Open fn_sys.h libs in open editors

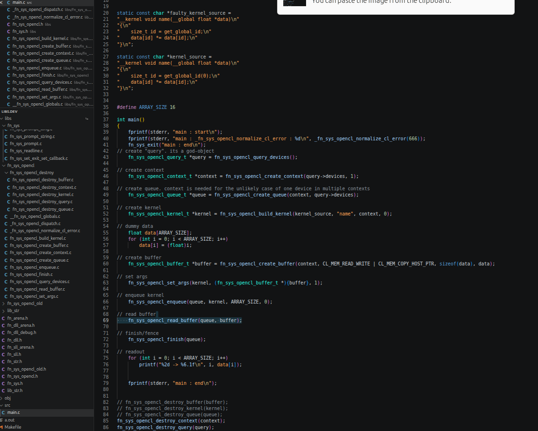click(47, 31)
